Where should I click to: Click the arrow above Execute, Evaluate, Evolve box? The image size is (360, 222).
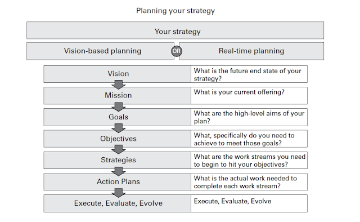click(119, 193)
